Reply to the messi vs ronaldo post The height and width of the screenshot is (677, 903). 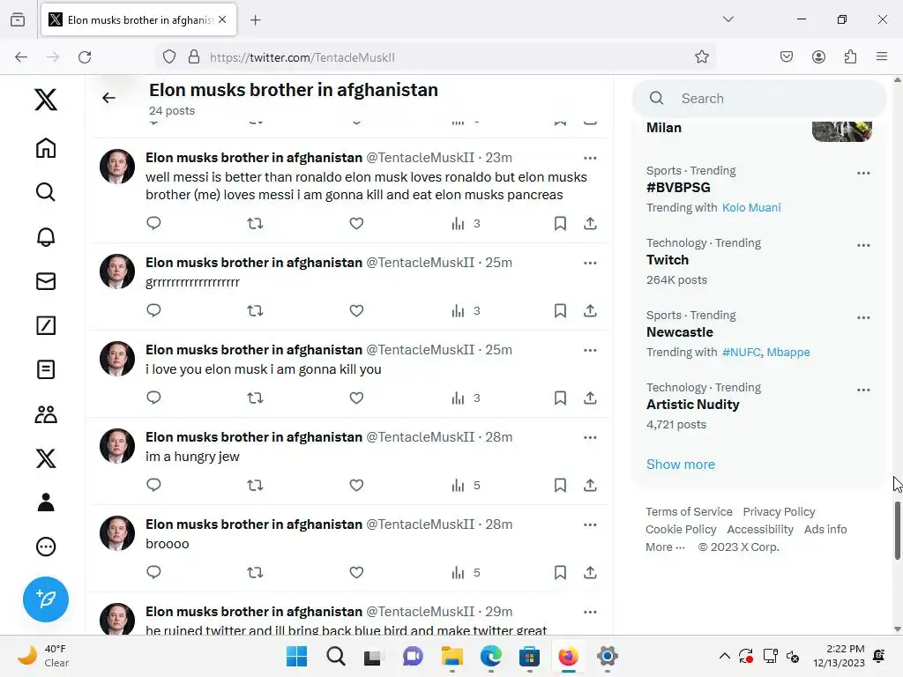(x=153, y=223)
